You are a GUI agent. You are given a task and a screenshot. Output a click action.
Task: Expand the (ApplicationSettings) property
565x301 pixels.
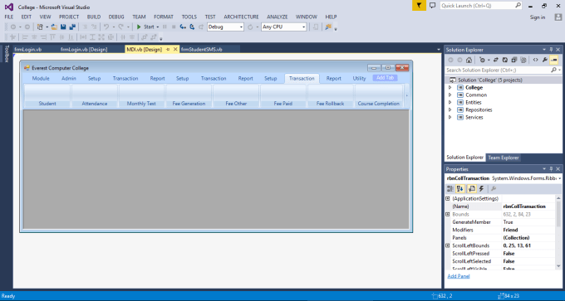tap(448, 198)
